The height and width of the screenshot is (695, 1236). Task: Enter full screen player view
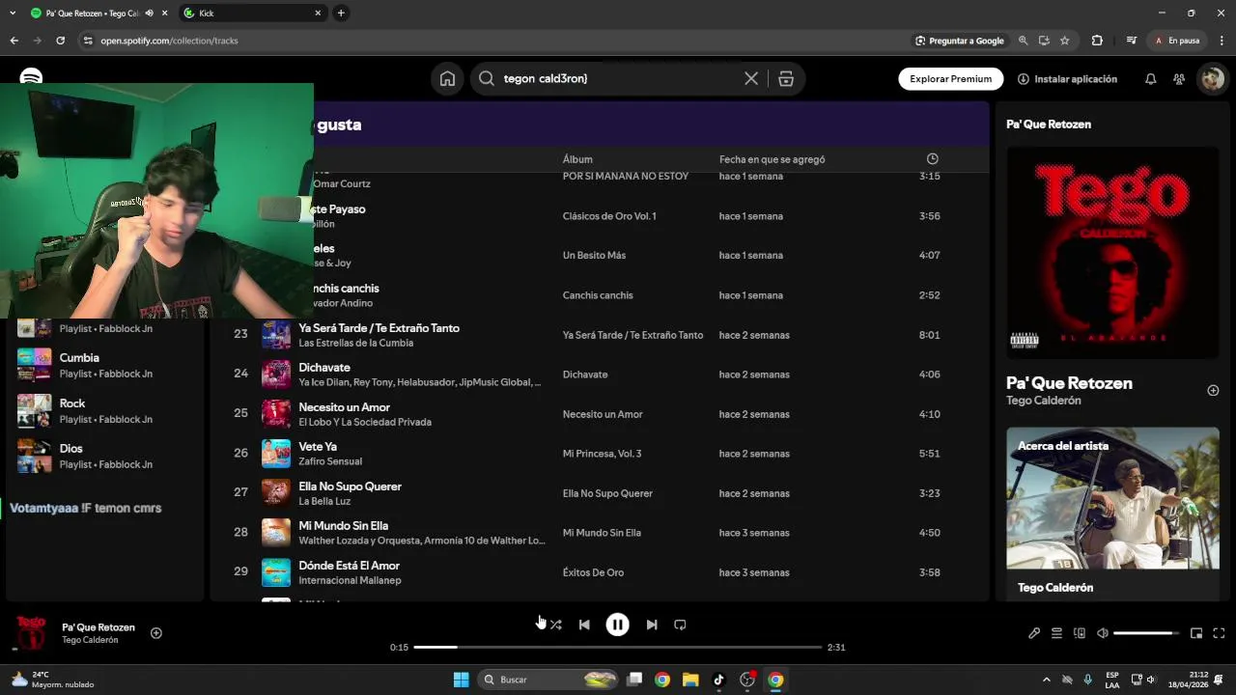coord(1219,633)
